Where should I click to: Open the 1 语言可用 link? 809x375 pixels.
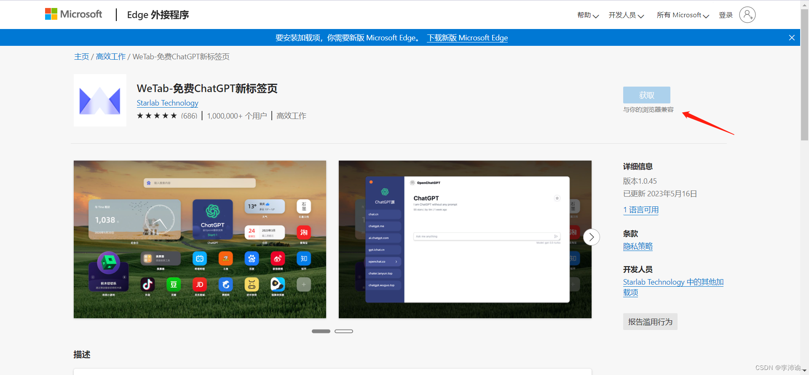tap(641, 210)
